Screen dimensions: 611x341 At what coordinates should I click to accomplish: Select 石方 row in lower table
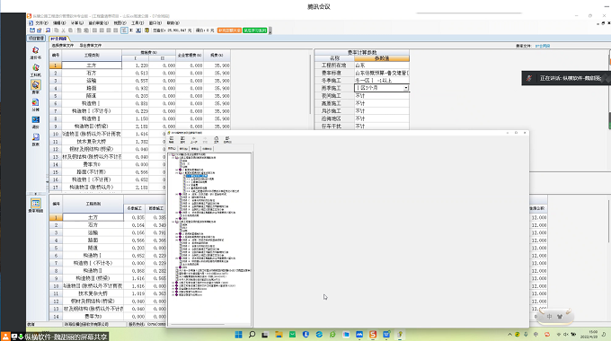[109, 225]
